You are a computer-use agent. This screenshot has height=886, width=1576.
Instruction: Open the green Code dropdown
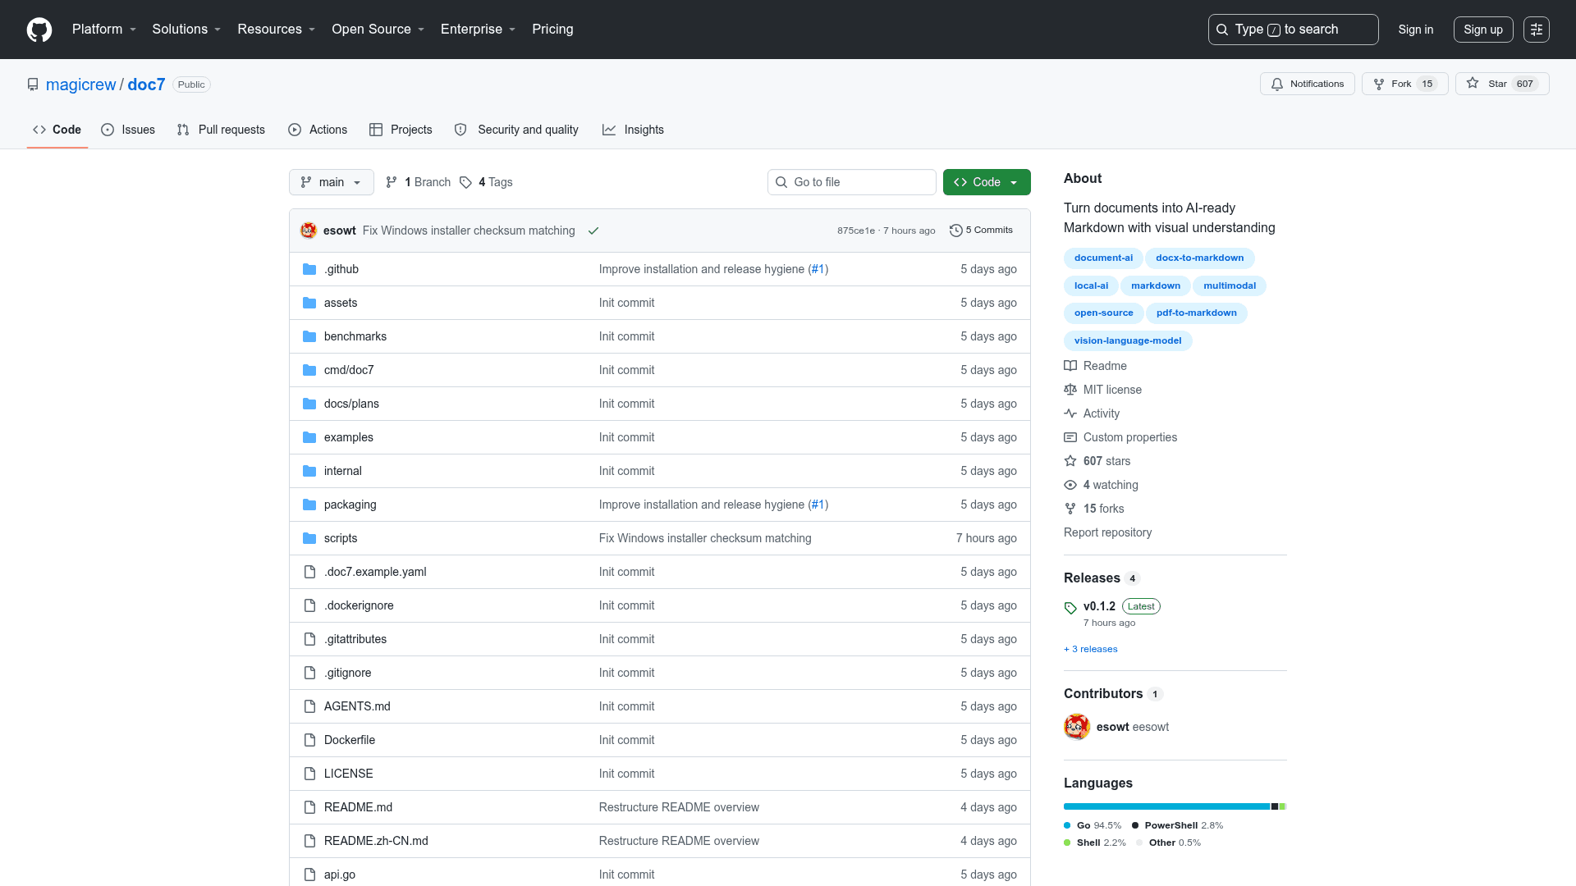(987, 182)
